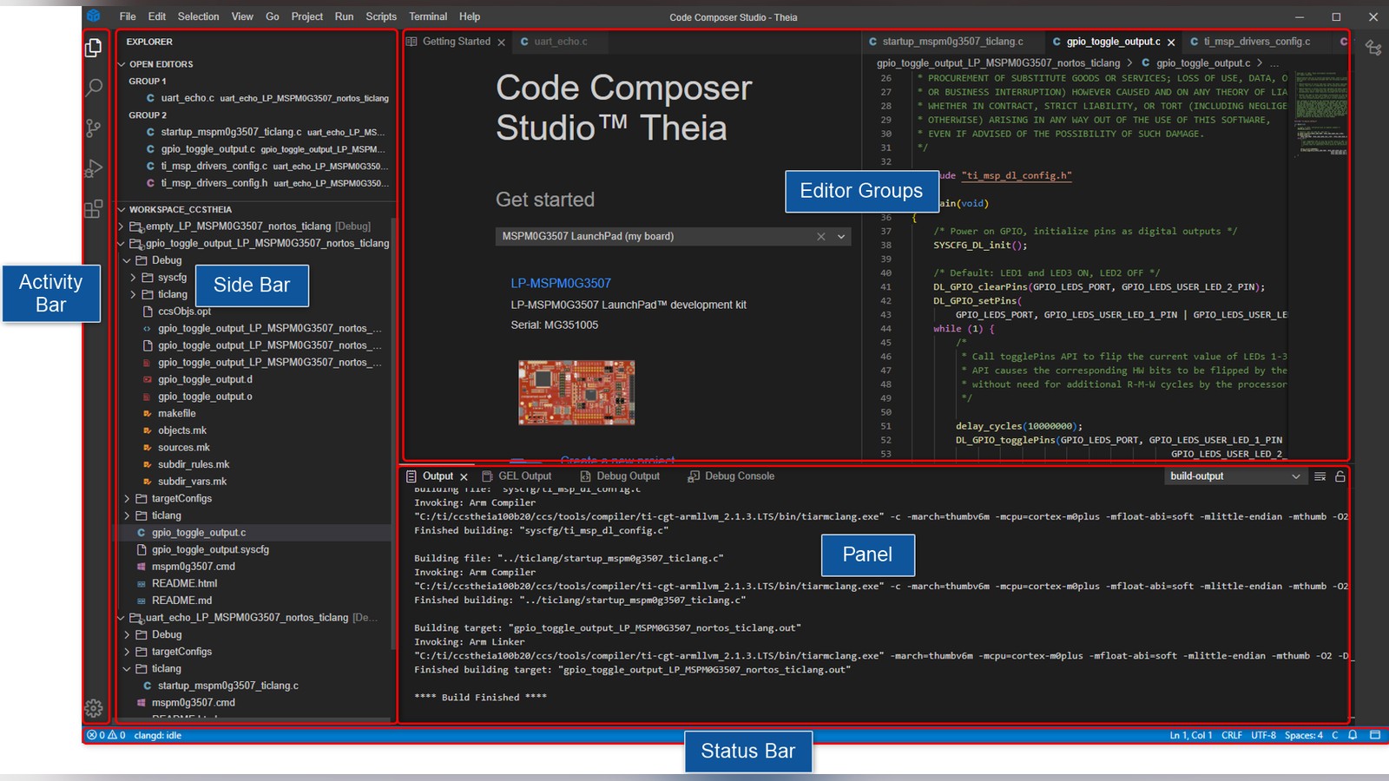Image resolution: width=1389 pixels, height=781 pixels.
Task: Click the Code Composer Studio logo icon
Action: coord(94,16)
